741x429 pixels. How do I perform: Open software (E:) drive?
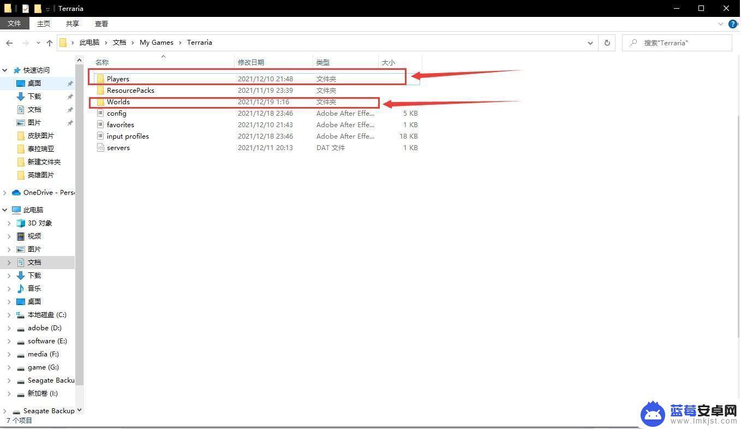[47, 341]
